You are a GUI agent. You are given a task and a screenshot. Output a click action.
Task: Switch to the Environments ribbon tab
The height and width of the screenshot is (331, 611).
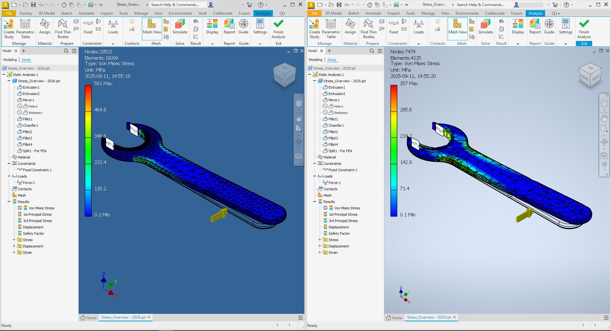click(180, 13)
